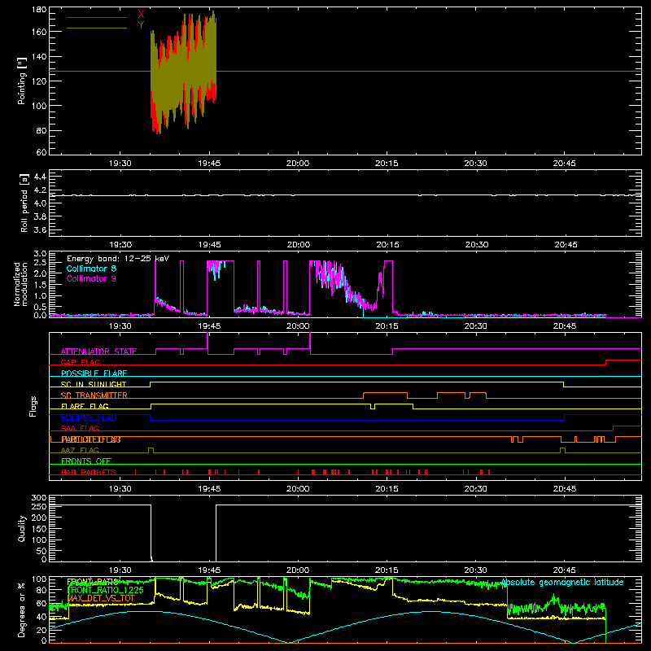Select the Y legend label in Pointing plot
Screen dimensions: 651x651
[x=141, y=25]
